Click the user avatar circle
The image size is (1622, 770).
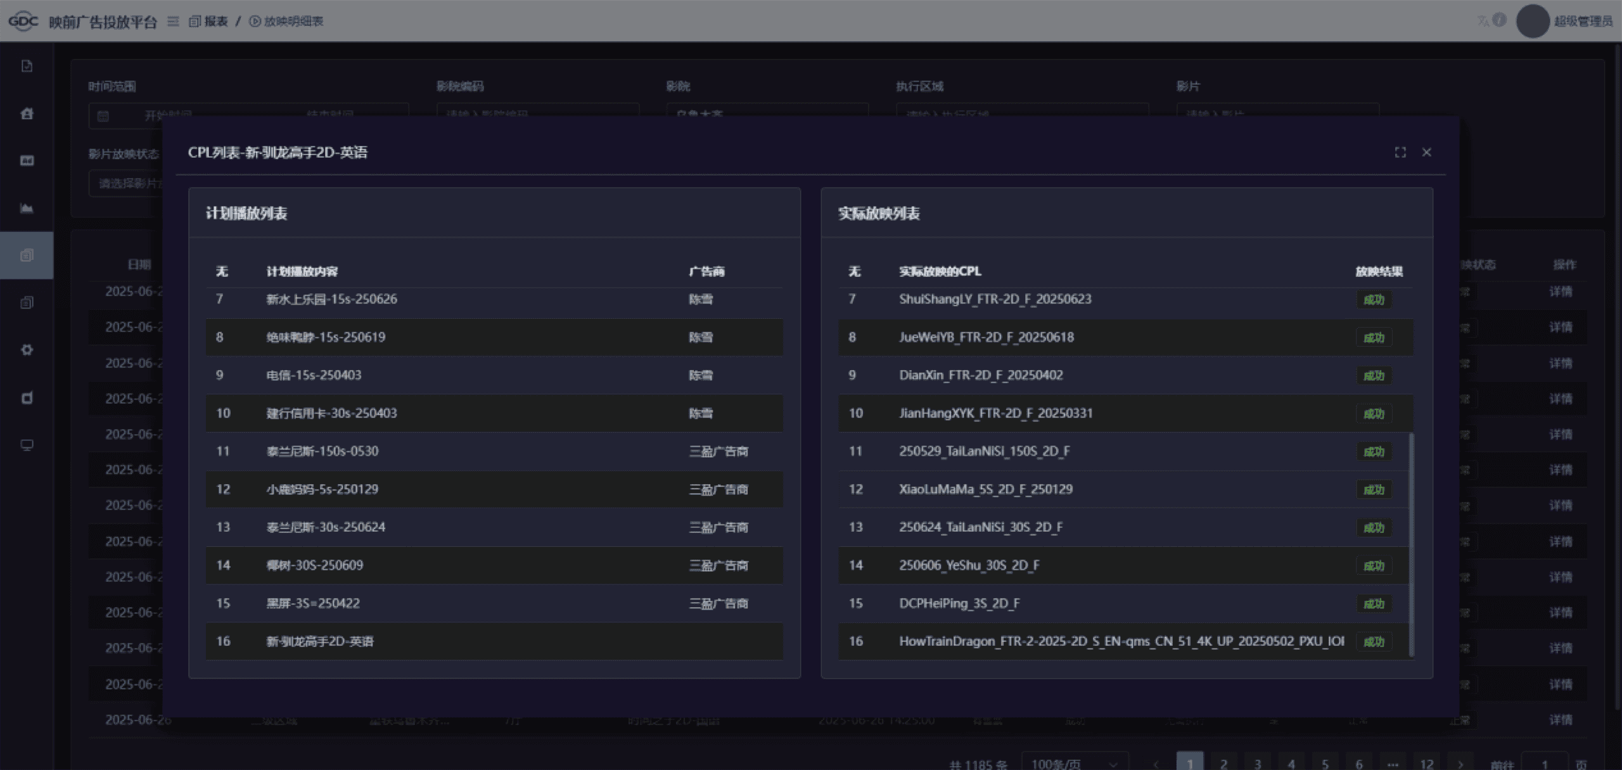tap(1532, 21)
